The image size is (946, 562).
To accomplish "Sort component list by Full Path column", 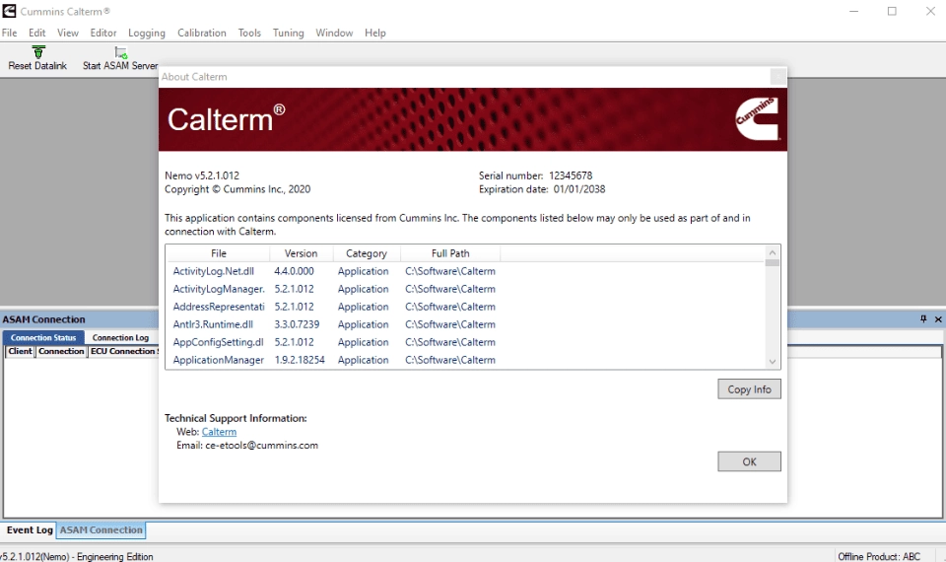I will coord(450,253).
